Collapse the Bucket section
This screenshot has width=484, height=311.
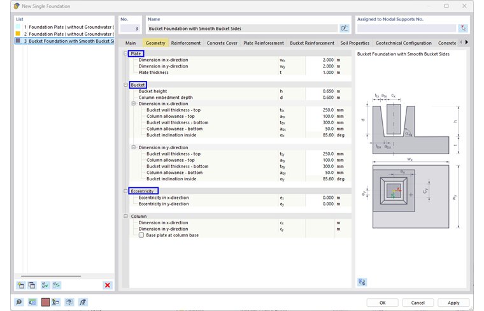[x=125, y=85]
